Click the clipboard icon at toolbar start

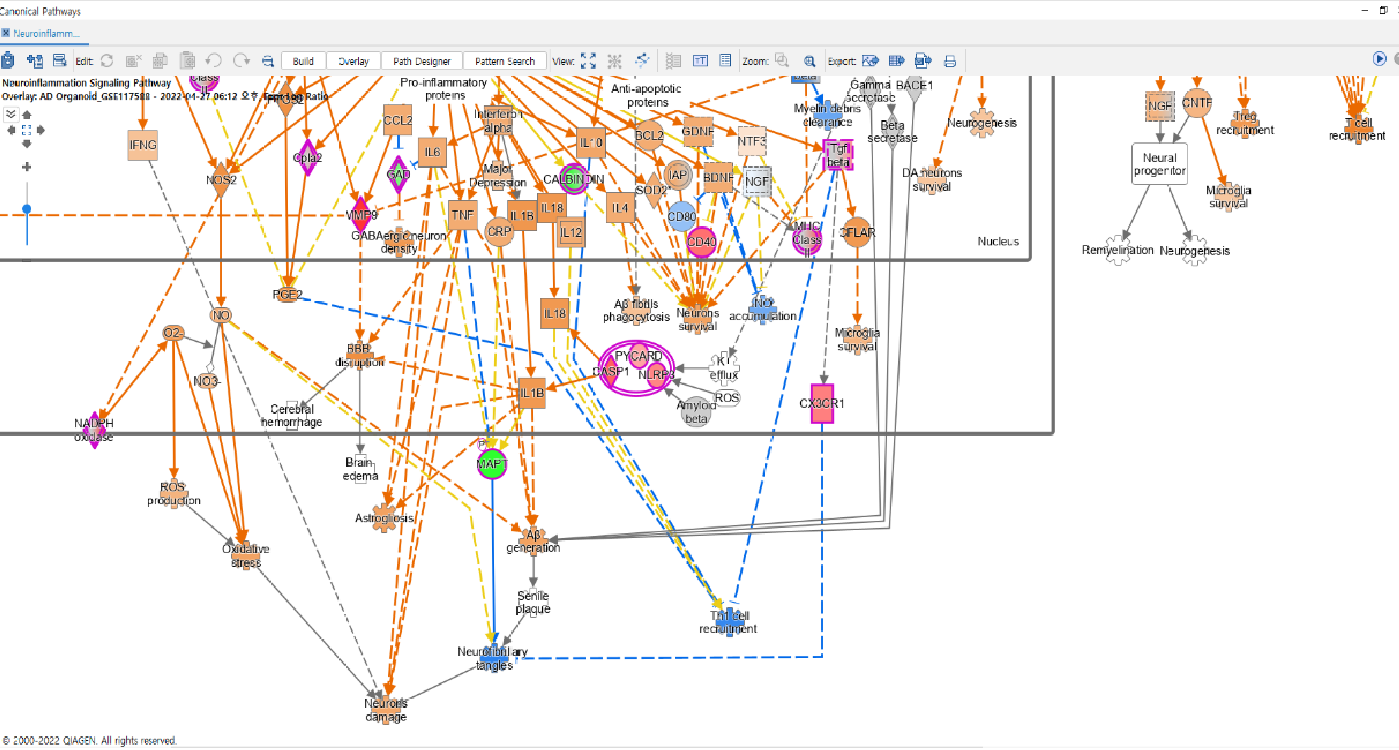8,60
